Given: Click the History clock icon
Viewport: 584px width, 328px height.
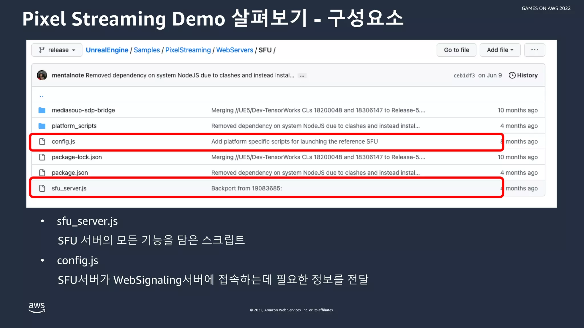Looking at the screenshot, I should [512, 75].
